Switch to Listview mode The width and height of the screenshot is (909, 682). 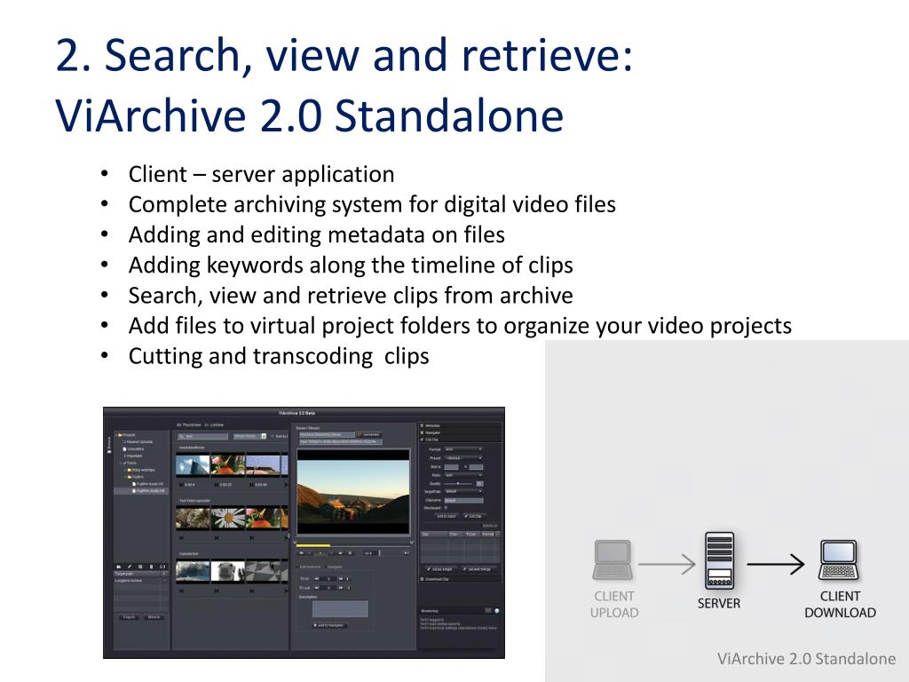pyautogui.click(x=215, y=425)
